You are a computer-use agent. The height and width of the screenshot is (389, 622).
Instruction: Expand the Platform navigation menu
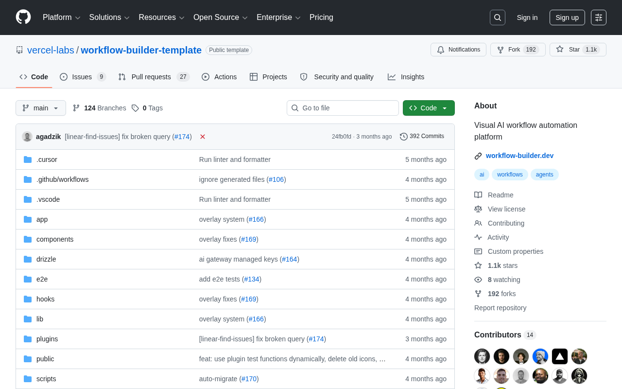pyautogui.click(x=61, y=18)
